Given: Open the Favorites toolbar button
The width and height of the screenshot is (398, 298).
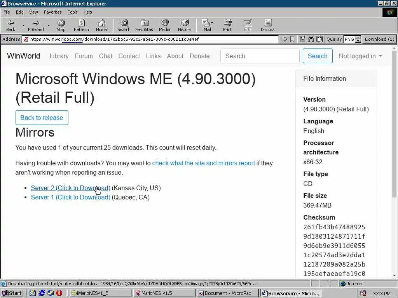Looking at the screenshot, I should click(x=144, y=25).
